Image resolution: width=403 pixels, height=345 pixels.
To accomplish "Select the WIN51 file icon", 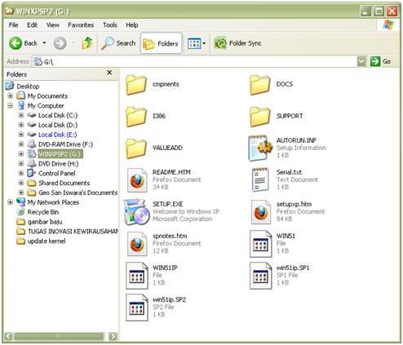I will pyautogui.click(x=260, y=244).
